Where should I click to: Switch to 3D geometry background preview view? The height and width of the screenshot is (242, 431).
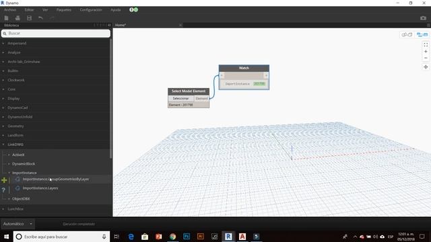(407, 34)
